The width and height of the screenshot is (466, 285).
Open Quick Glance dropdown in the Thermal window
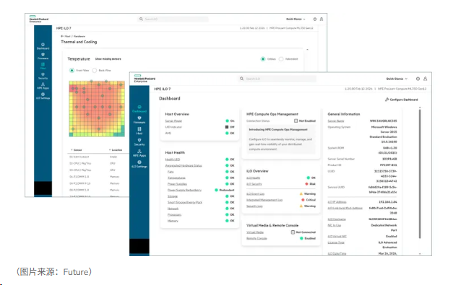click(x=295, y=19)
